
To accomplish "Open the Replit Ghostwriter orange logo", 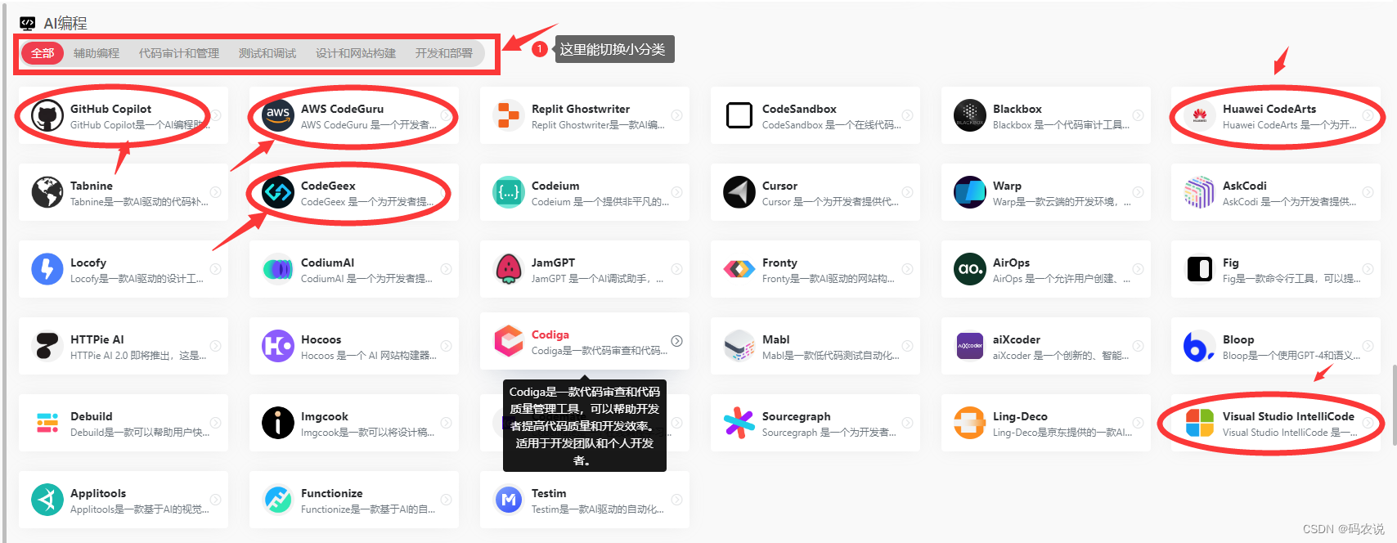I will point(509,116).
